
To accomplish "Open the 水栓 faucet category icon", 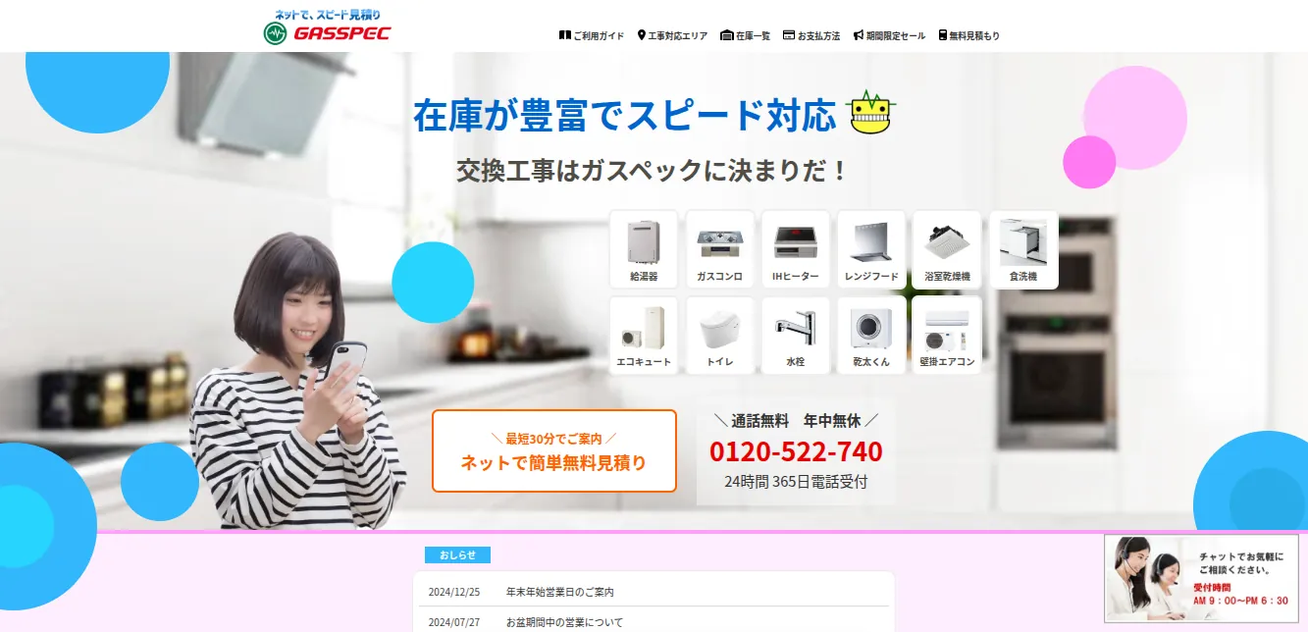I will point(796,336).
